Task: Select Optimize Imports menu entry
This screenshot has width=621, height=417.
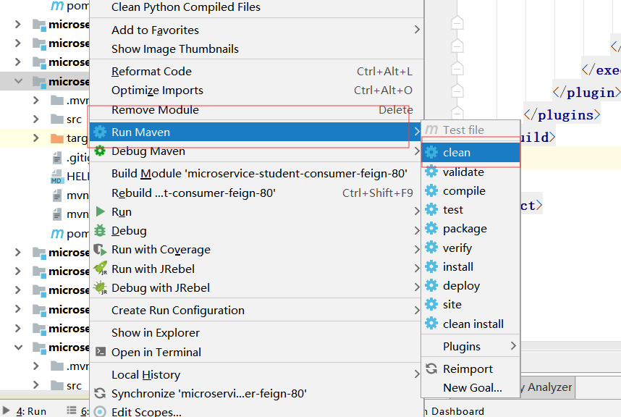Action: (256, 90)
